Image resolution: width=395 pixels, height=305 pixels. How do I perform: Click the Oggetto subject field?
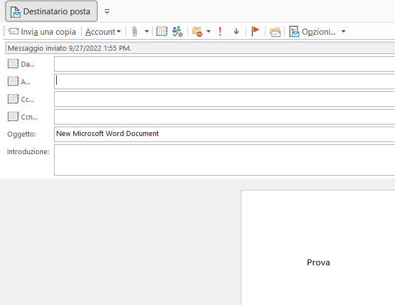tap(224, 134)
